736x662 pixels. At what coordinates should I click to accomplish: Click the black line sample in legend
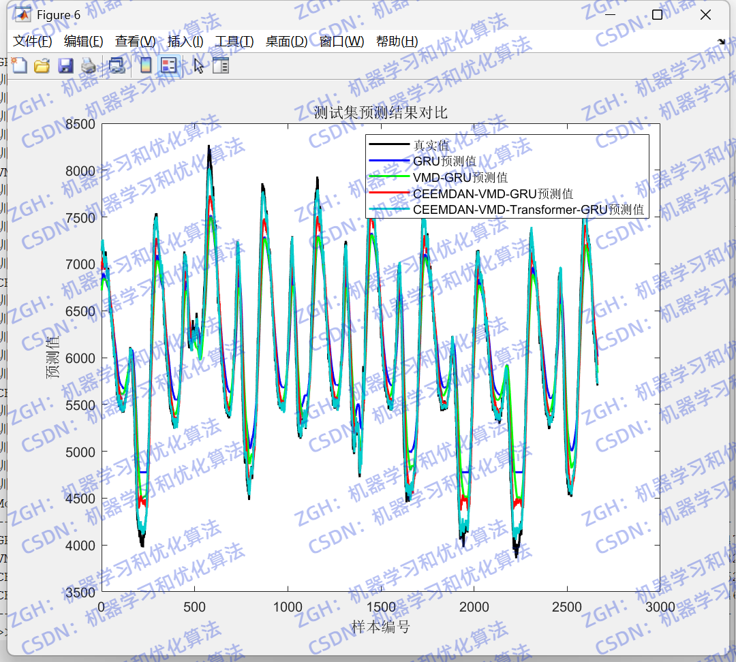point(389,144)
